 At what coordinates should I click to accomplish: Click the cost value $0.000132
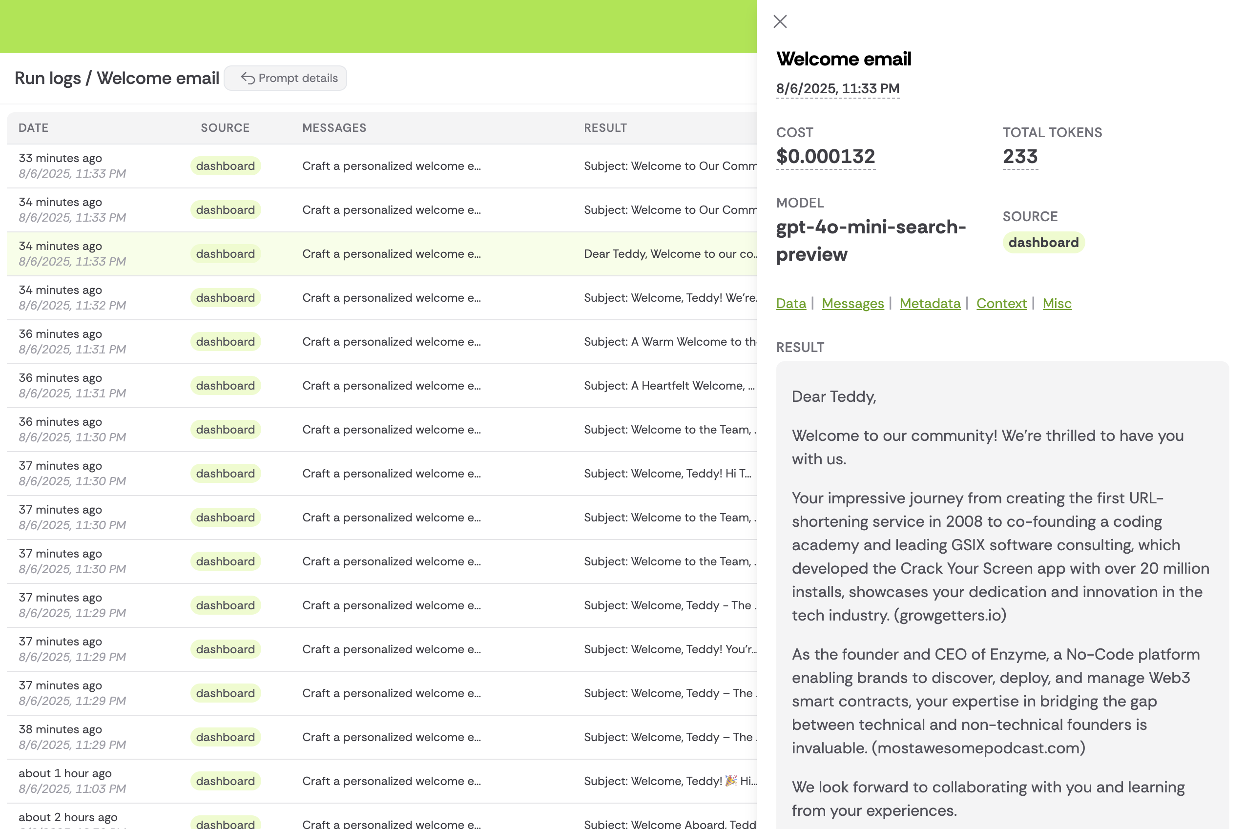pyautogui.click(x=825, y=156)
